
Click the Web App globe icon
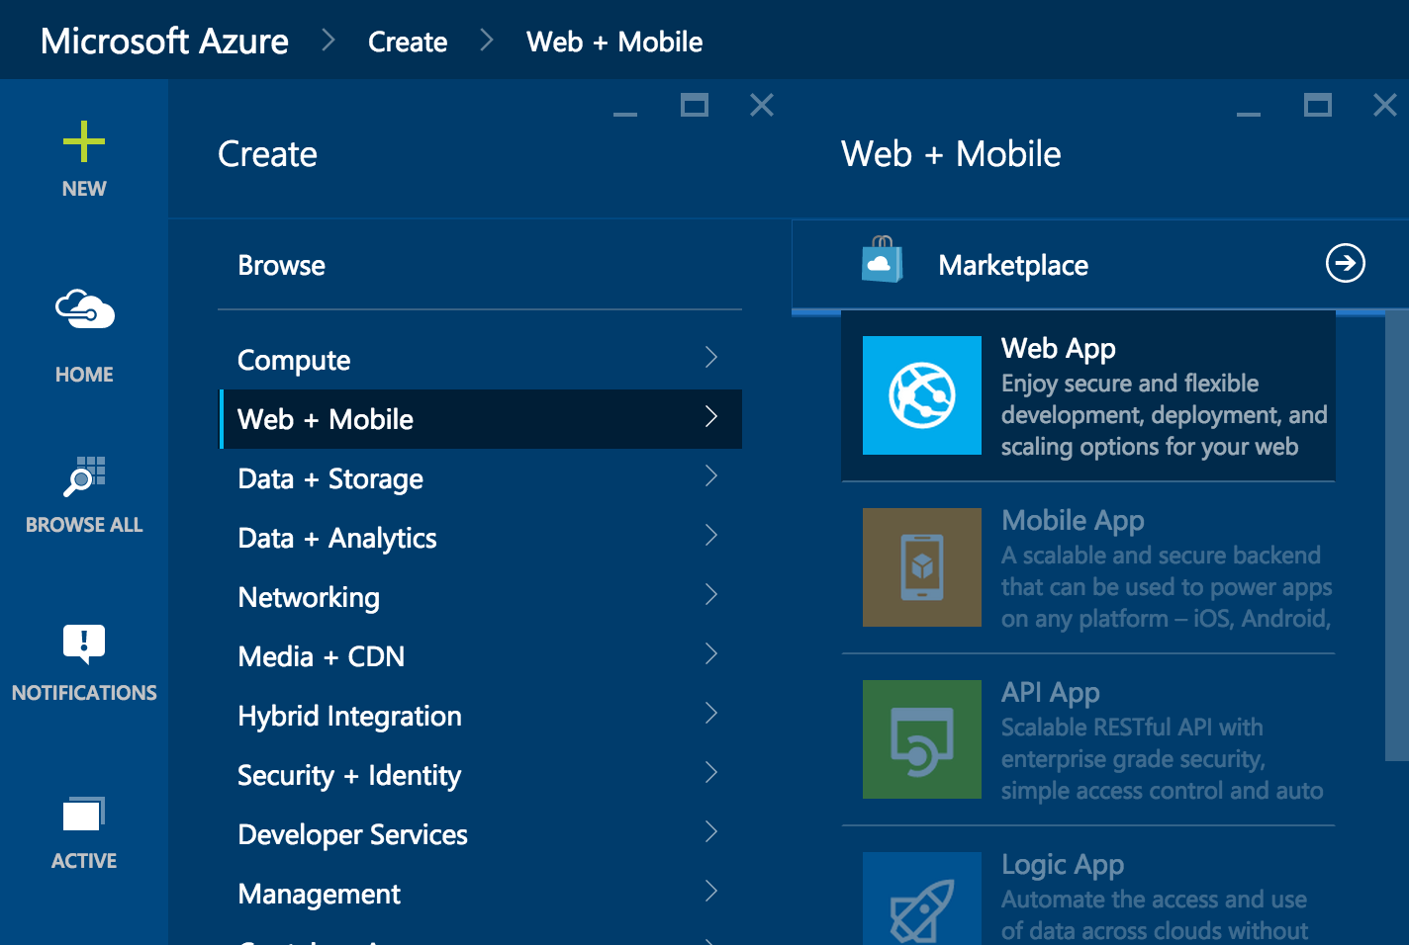[922, 395]
